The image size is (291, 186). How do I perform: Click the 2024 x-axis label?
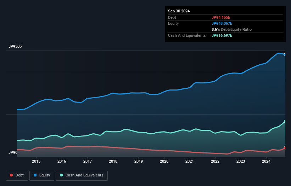pos(266,161)
